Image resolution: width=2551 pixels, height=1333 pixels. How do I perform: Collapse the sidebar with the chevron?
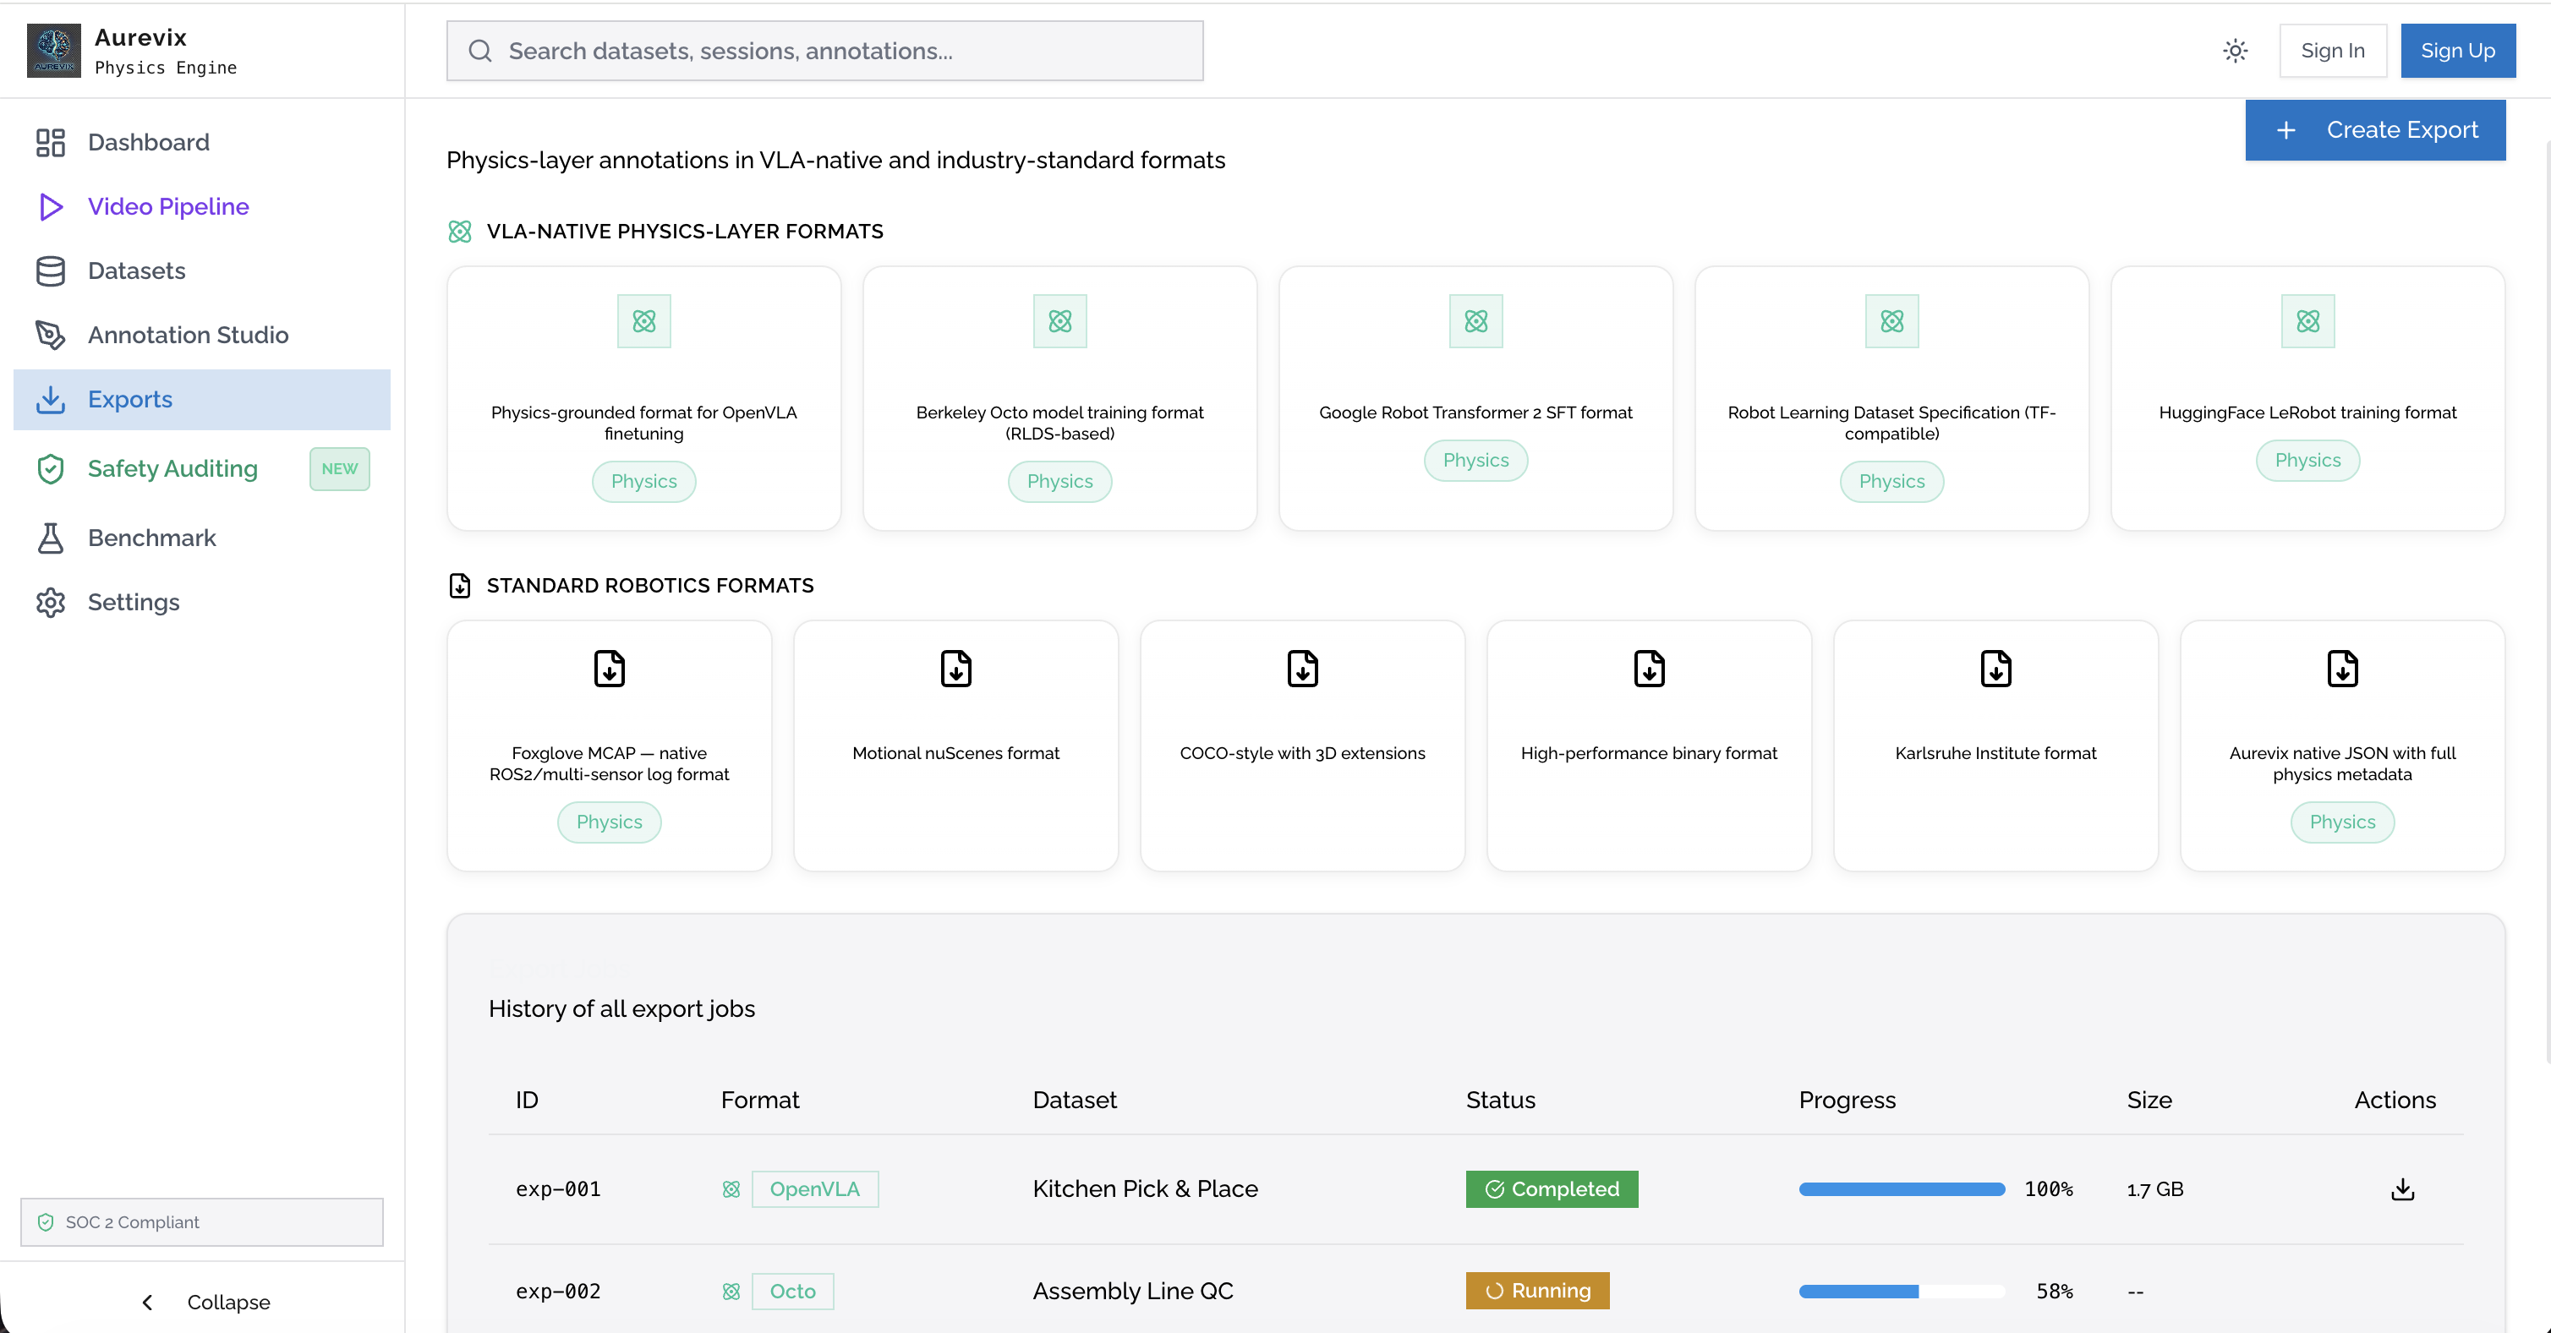pyautogui.click(x=148, y=1302)
